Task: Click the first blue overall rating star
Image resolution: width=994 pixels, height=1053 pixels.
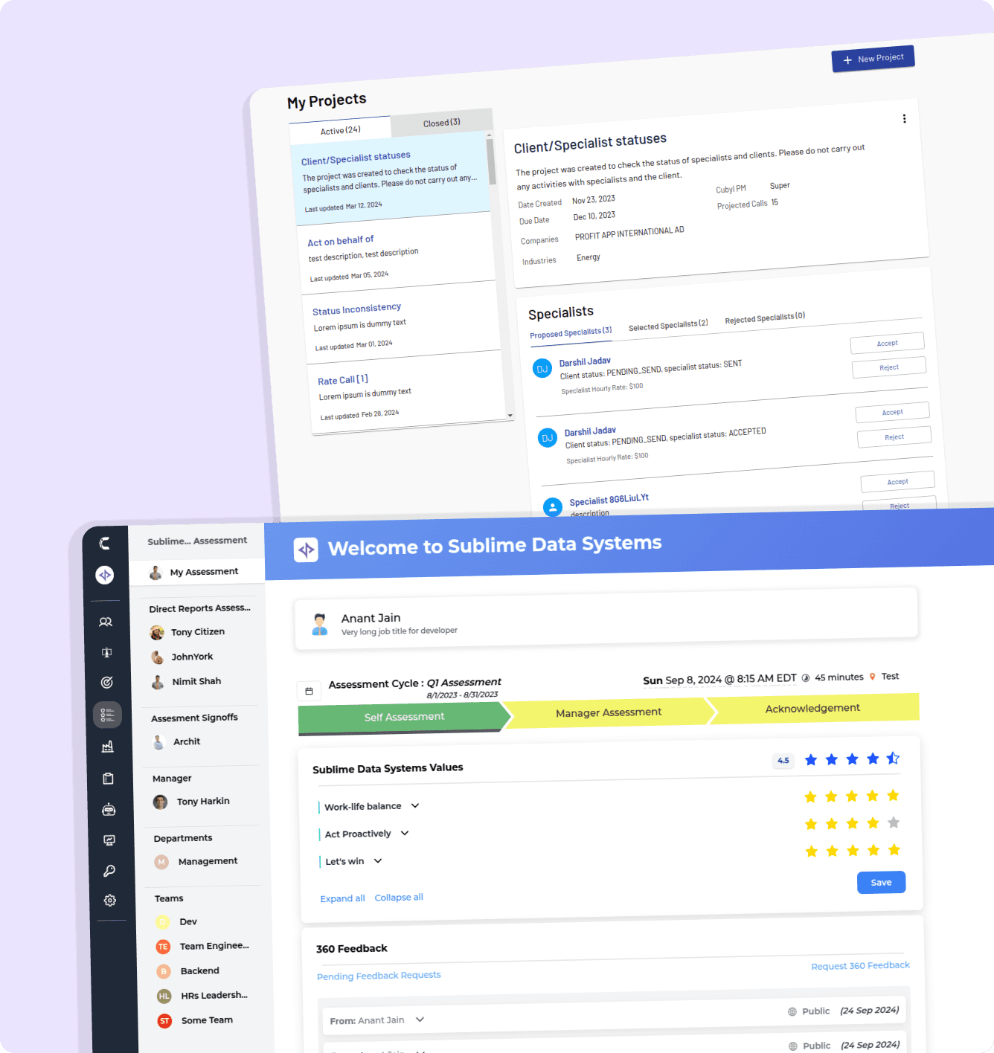Action: coord(811,759)
